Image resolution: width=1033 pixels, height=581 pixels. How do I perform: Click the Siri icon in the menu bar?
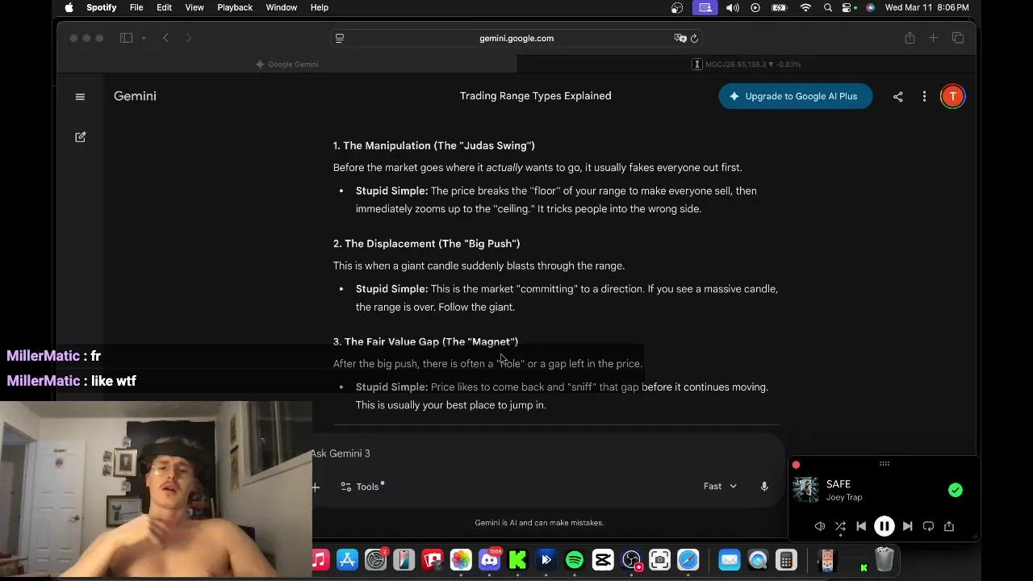pyautogui.click(x=870, y=7)
